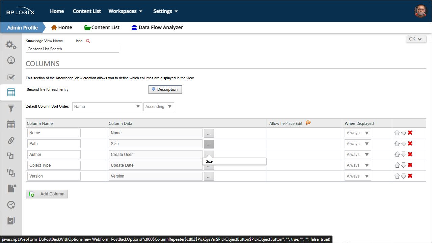Viewport: 432px width, 243px height.
Task: Open Data Flow Analyzer link
Action: pos(157,27)
